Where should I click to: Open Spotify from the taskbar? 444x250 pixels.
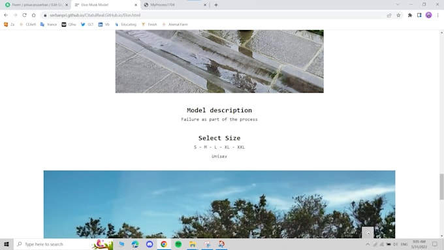[178, 244]
